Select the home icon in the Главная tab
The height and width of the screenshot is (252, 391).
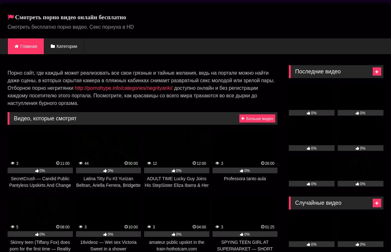17,46
